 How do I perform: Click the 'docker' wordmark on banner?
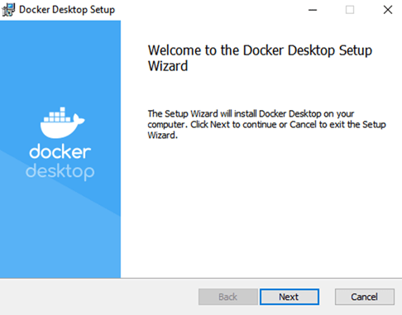(60, 151)
